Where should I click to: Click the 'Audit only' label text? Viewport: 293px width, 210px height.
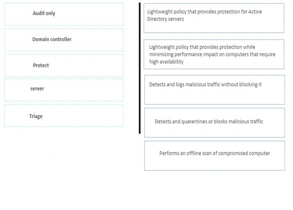coord(44,13)
